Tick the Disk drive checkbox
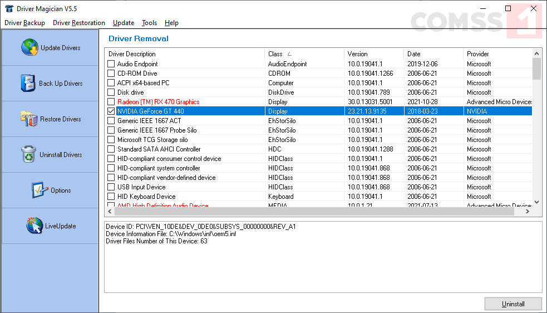The height and width of the screenshot is (313, 547). click(111, 92)
